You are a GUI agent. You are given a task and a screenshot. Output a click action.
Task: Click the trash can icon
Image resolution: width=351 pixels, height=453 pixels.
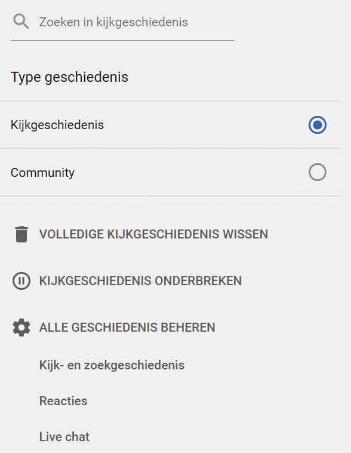pyautogui.click(x=21, y=234)
